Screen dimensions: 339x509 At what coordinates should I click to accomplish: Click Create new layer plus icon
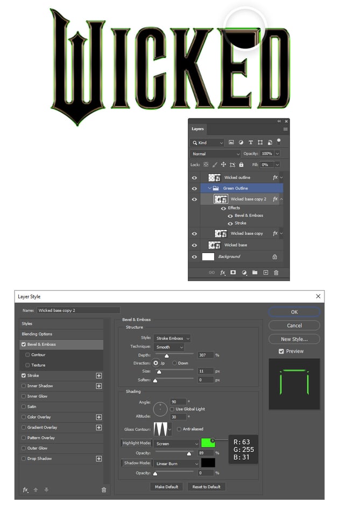pyautogui.click(x=266, y=273)
